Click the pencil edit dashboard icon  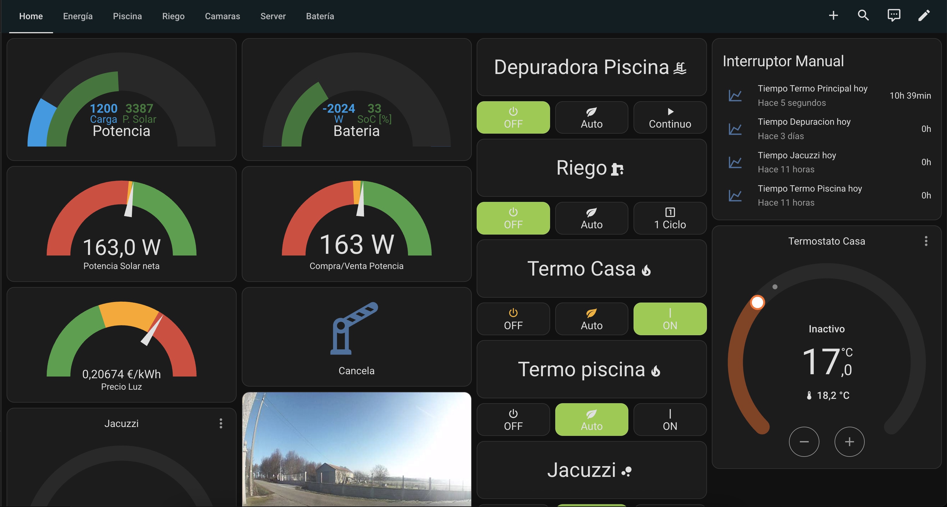coord(924,15)
